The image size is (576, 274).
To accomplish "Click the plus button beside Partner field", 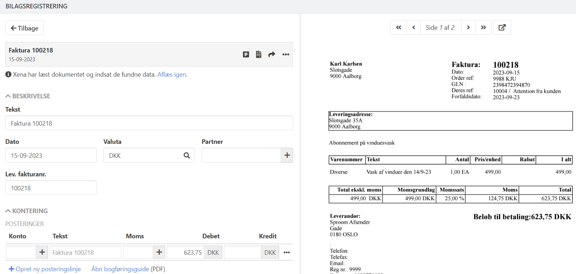I will point(287,155).
